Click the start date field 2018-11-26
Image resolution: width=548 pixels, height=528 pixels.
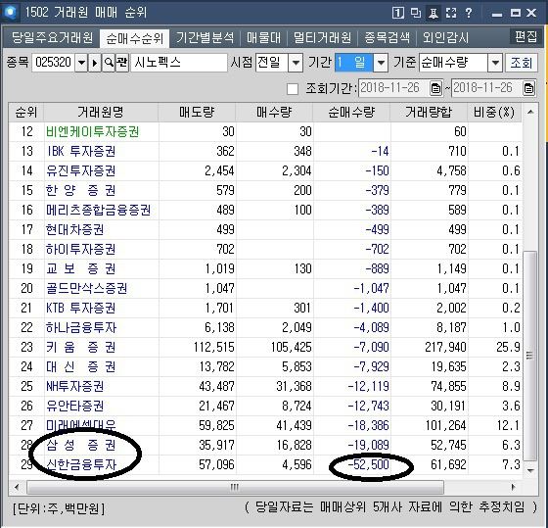point(393,88)
